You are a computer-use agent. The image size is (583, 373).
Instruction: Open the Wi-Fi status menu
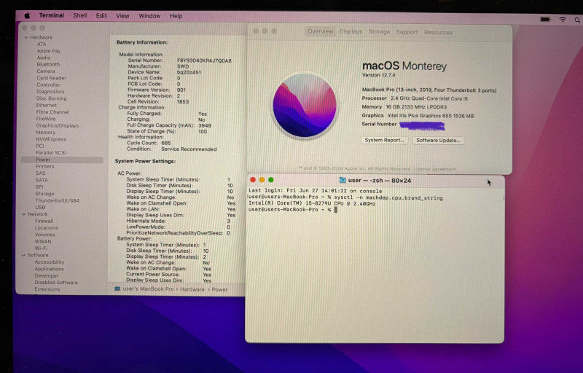563,20
